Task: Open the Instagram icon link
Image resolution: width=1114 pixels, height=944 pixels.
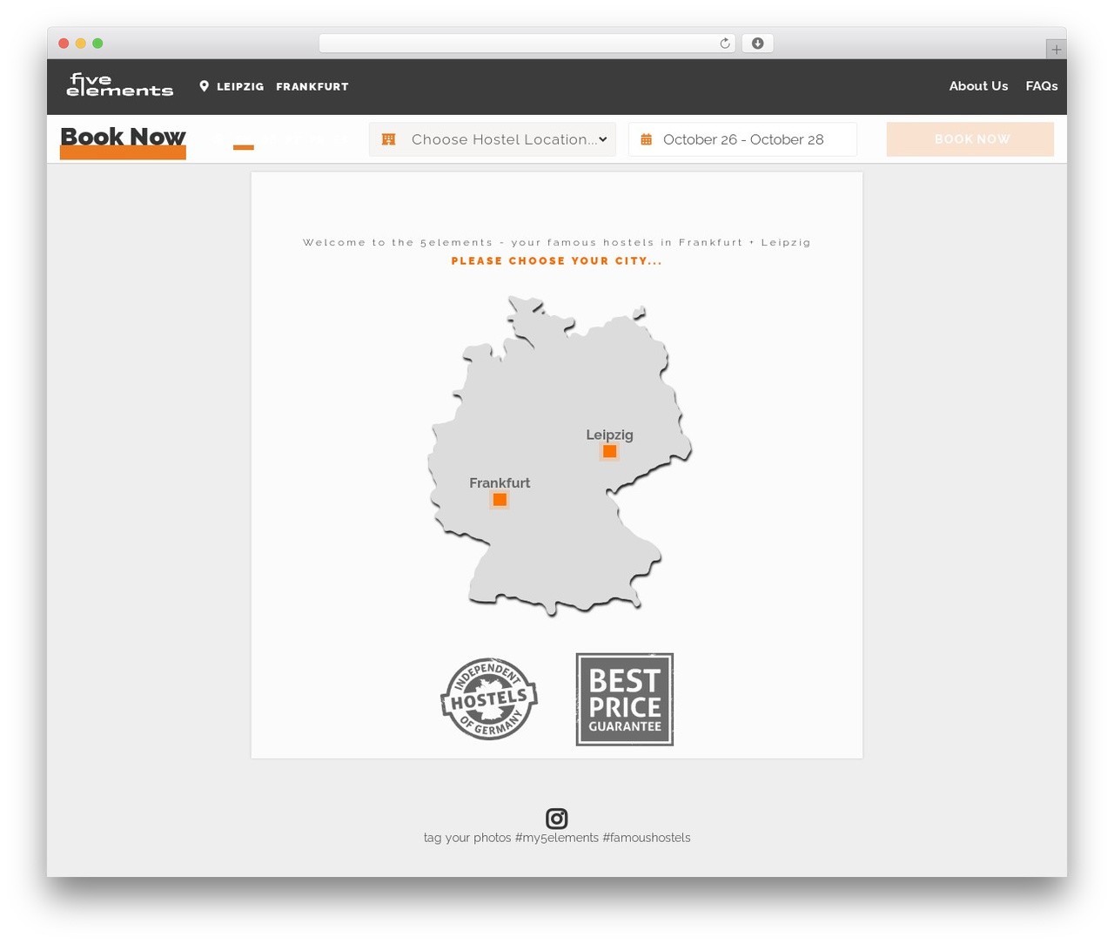Action: point(557,819)
